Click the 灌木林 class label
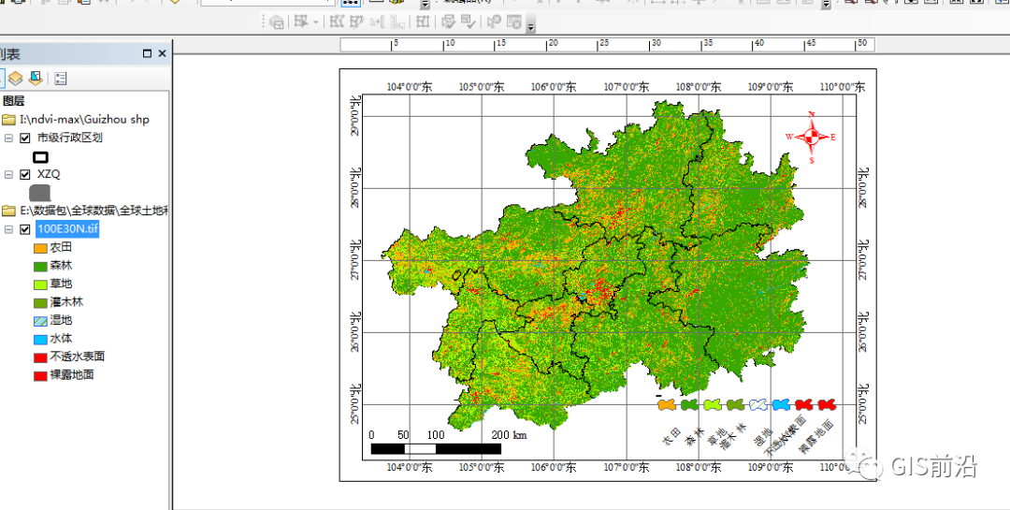The width and height of the screenshot is (1010, 510). pos(66,301)
